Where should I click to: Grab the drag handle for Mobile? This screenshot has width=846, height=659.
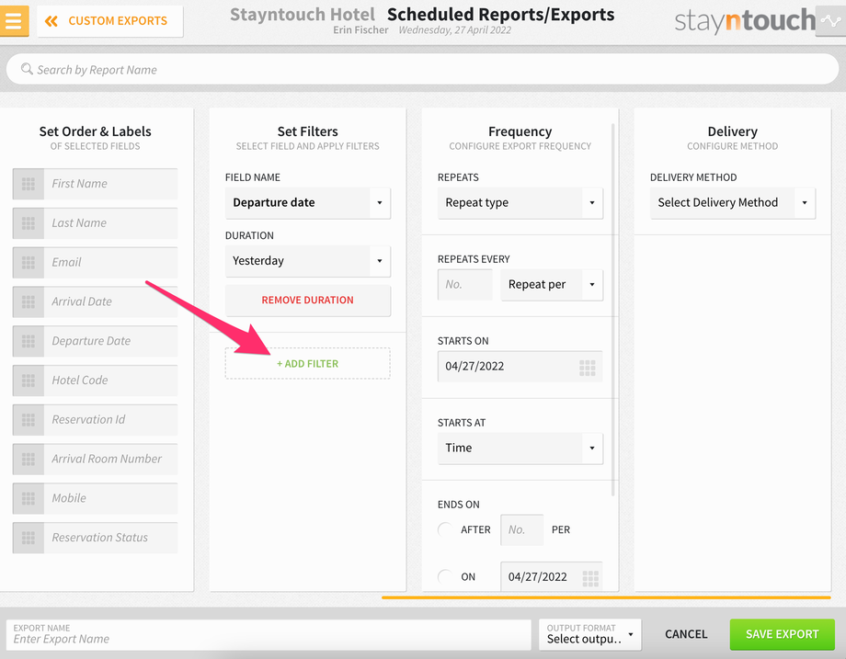coord(29,499)
